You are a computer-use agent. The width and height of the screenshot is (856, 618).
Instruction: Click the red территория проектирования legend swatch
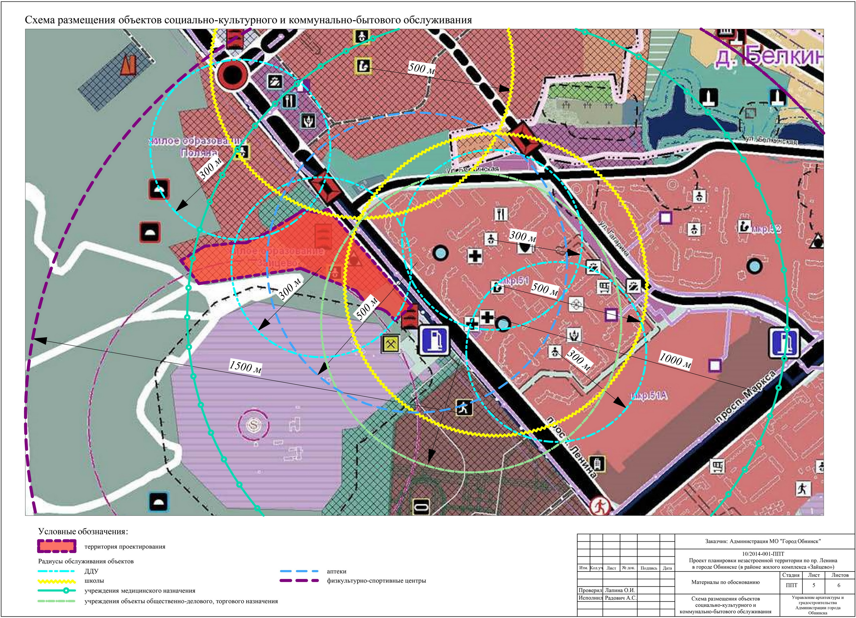click(x=56, y=546)
